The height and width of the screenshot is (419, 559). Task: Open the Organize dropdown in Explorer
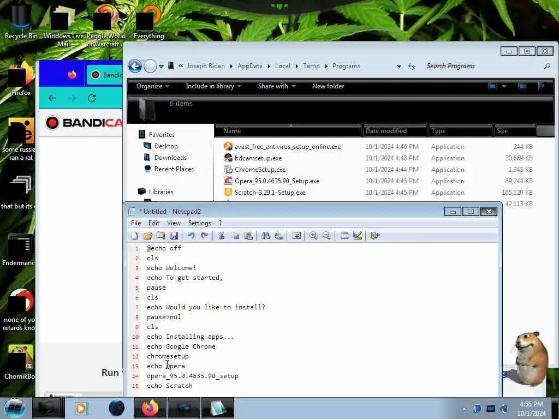point(153,86)
